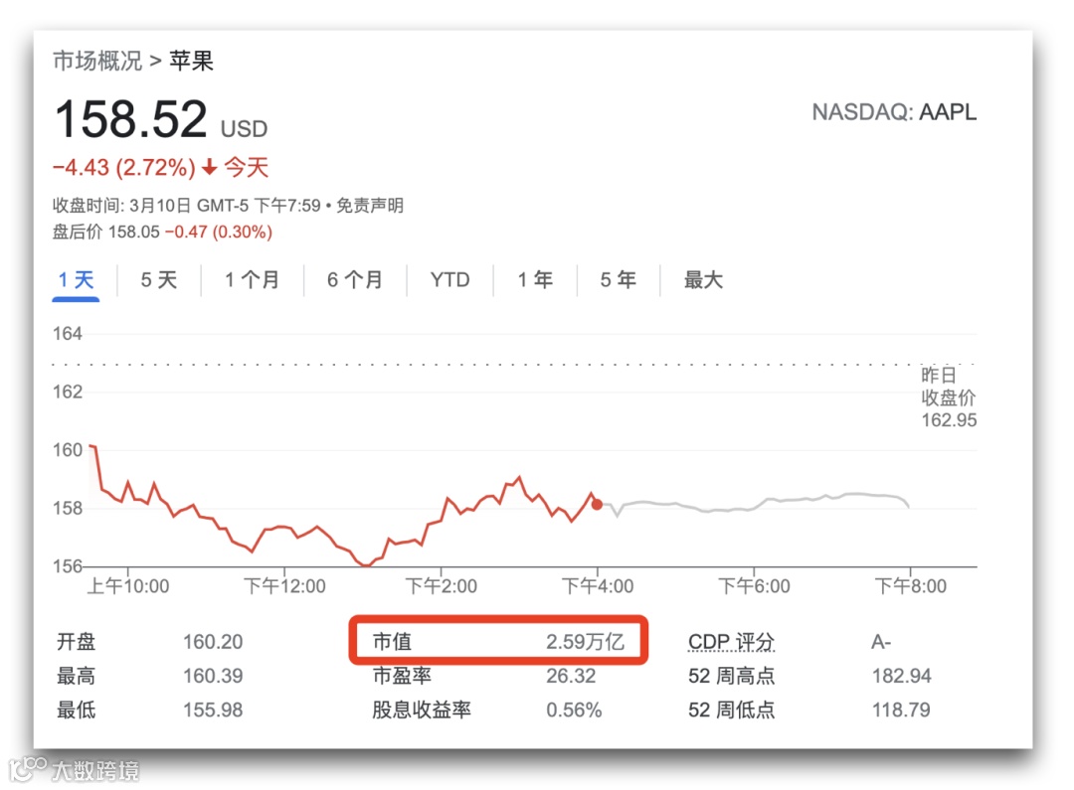Click the 上午10:00 axis label
The width and height of the screenshot is (1074, 790).
click(128, 586)
